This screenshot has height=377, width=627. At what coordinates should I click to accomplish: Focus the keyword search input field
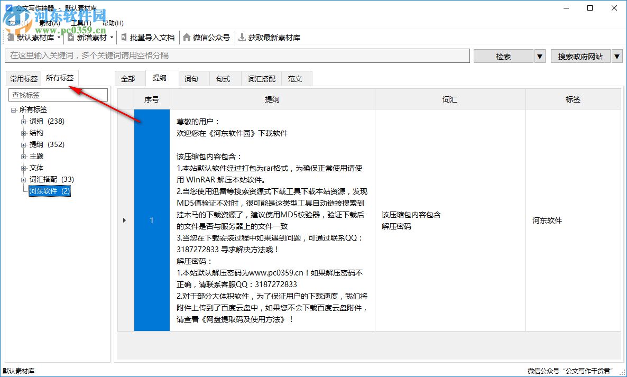coord(237,56)
